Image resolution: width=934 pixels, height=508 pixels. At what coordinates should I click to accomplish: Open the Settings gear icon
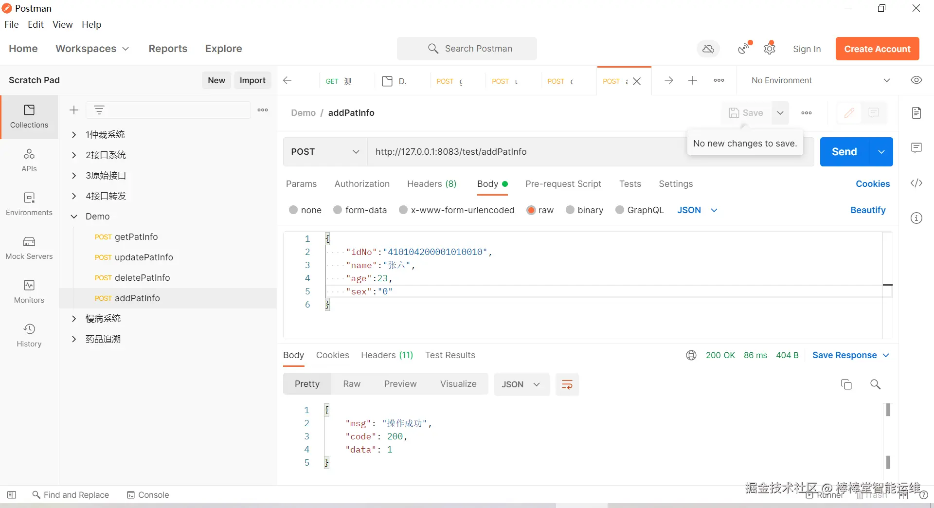tap(770, 49)
